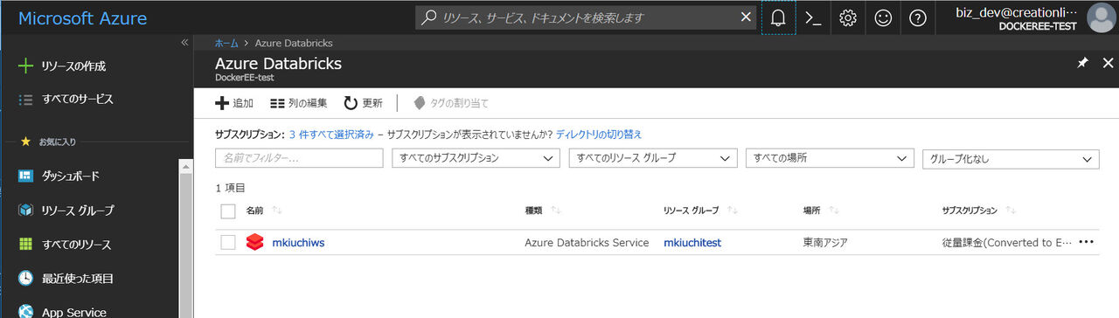Click the green plus リソースの作成 icon
Screen dimensions: 1119x318
[26, 66]
